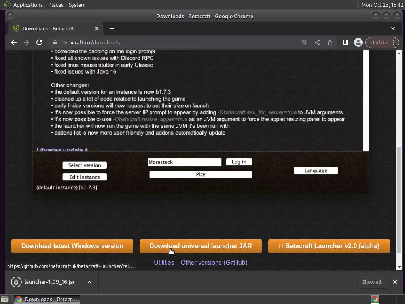Click the desktop menu logo icon beside Applications

[6, 5]
